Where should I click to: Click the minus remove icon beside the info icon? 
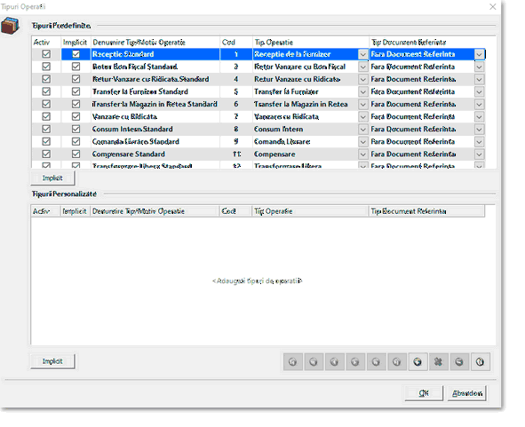(x=459, y=361)
